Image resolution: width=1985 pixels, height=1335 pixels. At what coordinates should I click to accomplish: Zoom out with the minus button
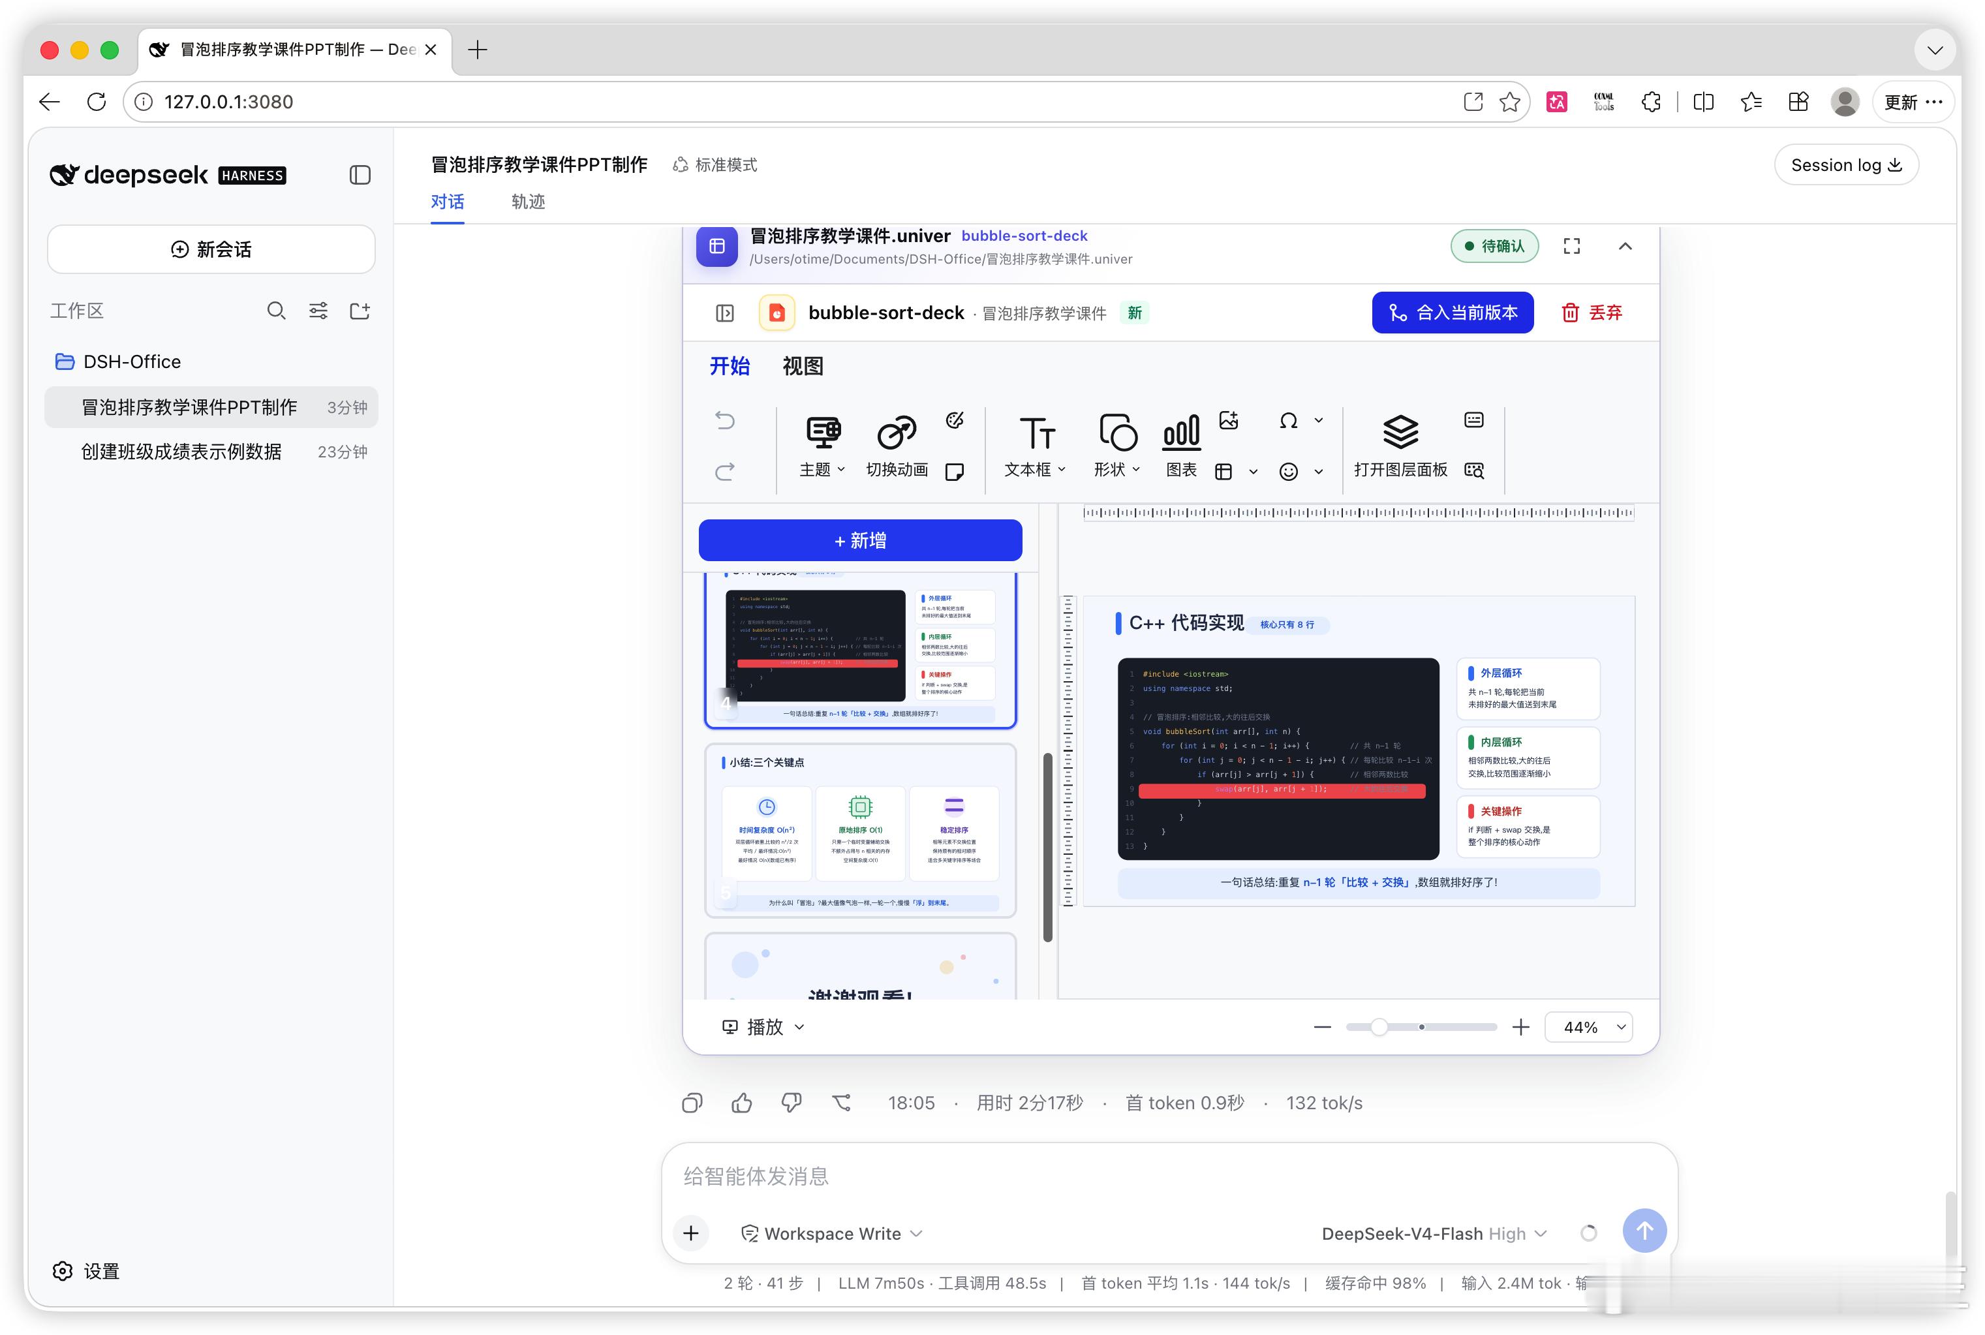tap(1322, 1027)
